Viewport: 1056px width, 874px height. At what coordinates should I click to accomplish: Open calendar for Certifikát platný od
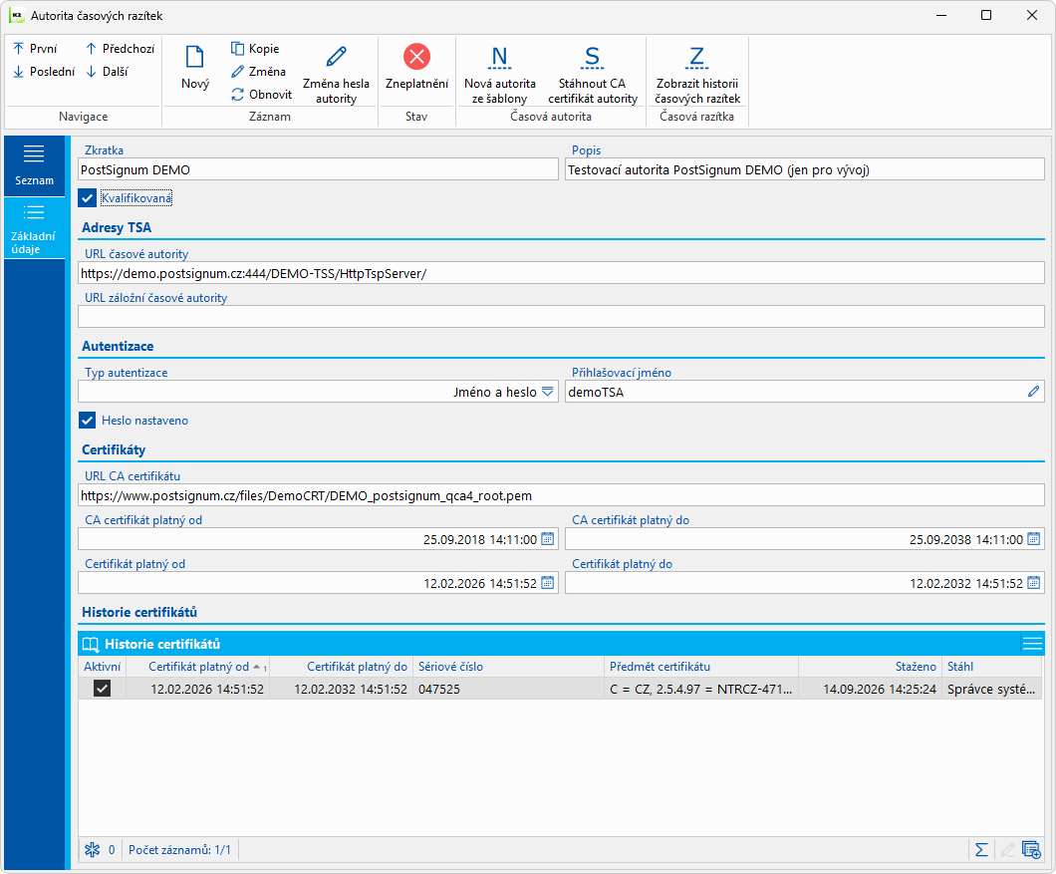click(548, 583)
